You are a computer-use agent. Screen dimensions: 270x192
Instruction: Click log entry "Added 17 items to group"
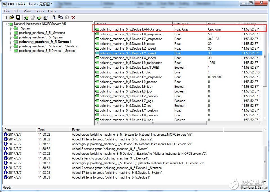tap(117, 173)
